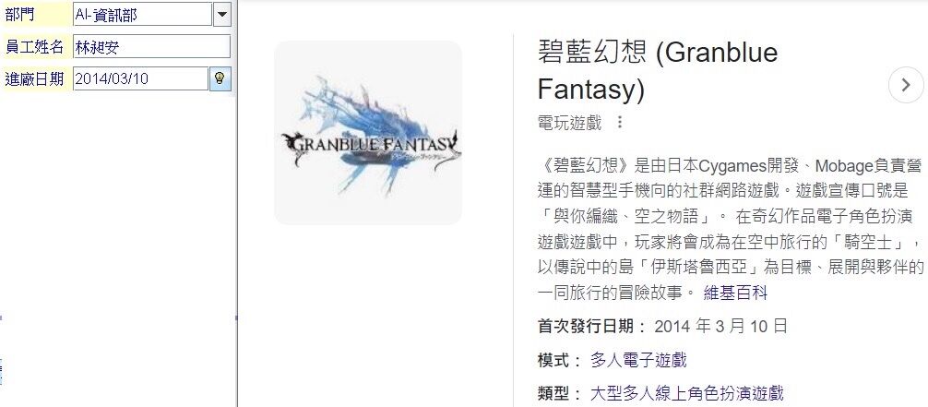Expand the 部門 dropdown arrow
This screenshot has height=407, width=928.
[x=222, y=14]
